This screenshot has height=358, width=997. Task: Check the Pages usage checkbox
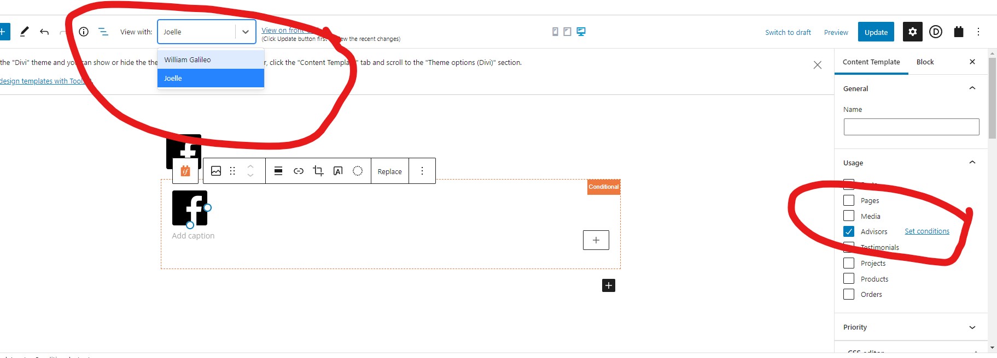(x=849, y=200)
